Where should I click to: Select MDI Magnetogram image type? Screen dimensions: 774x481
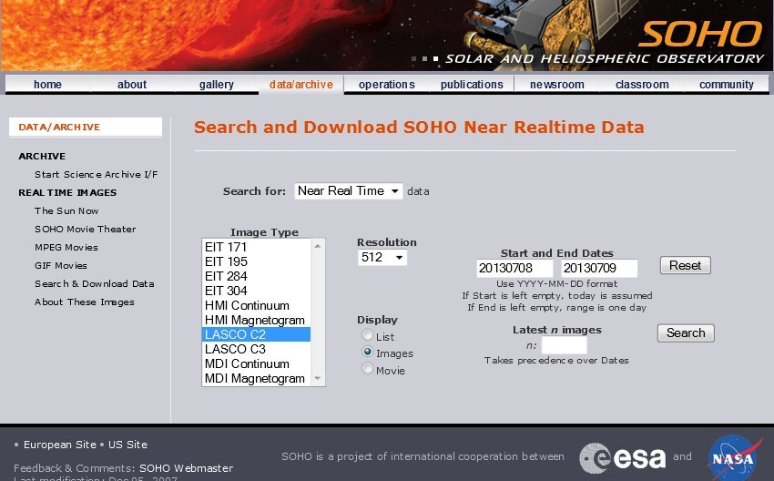pyautogui.click(x=256, y=378)
